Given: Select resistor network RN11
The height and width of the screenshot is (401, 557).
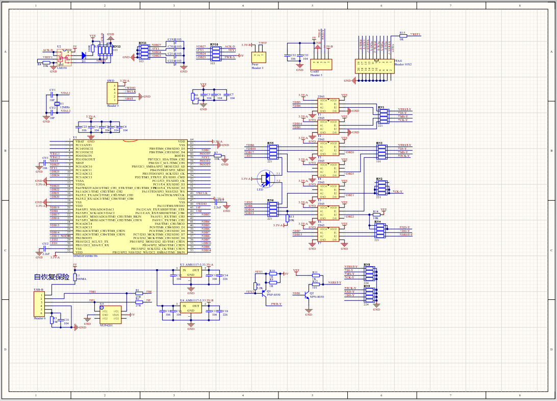Looking at the screenshot, I should 144,52.
